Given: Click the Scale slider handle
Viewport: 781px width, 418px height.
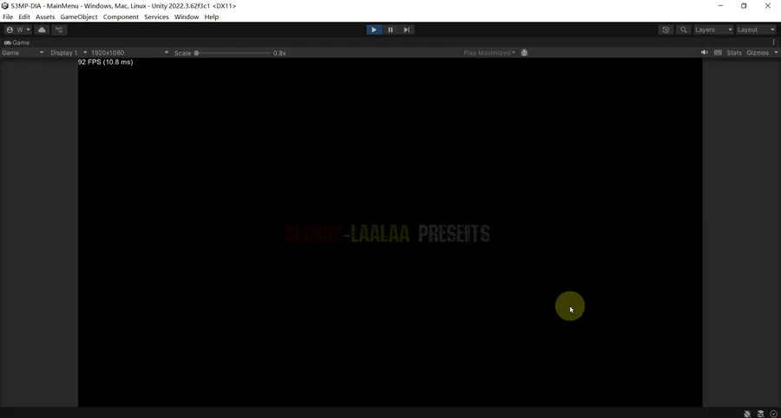Looking at the screenshot, I should tap(197, 53).
